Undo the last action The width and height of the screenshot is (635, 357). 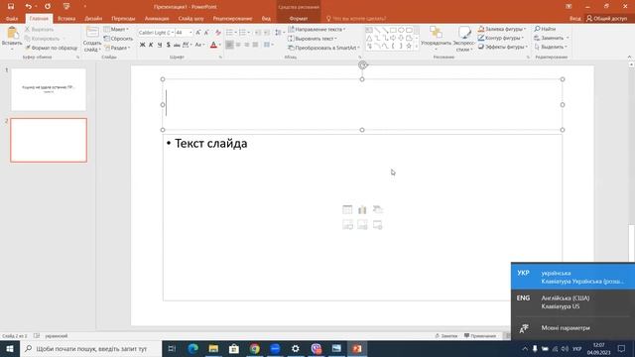pyautogui.click(x=28, y=7)
